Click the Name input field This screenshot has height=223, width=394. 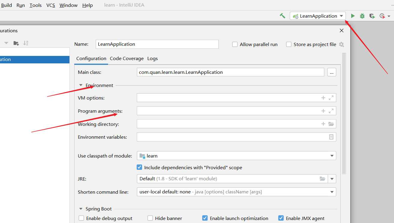[x=157, y=44]
